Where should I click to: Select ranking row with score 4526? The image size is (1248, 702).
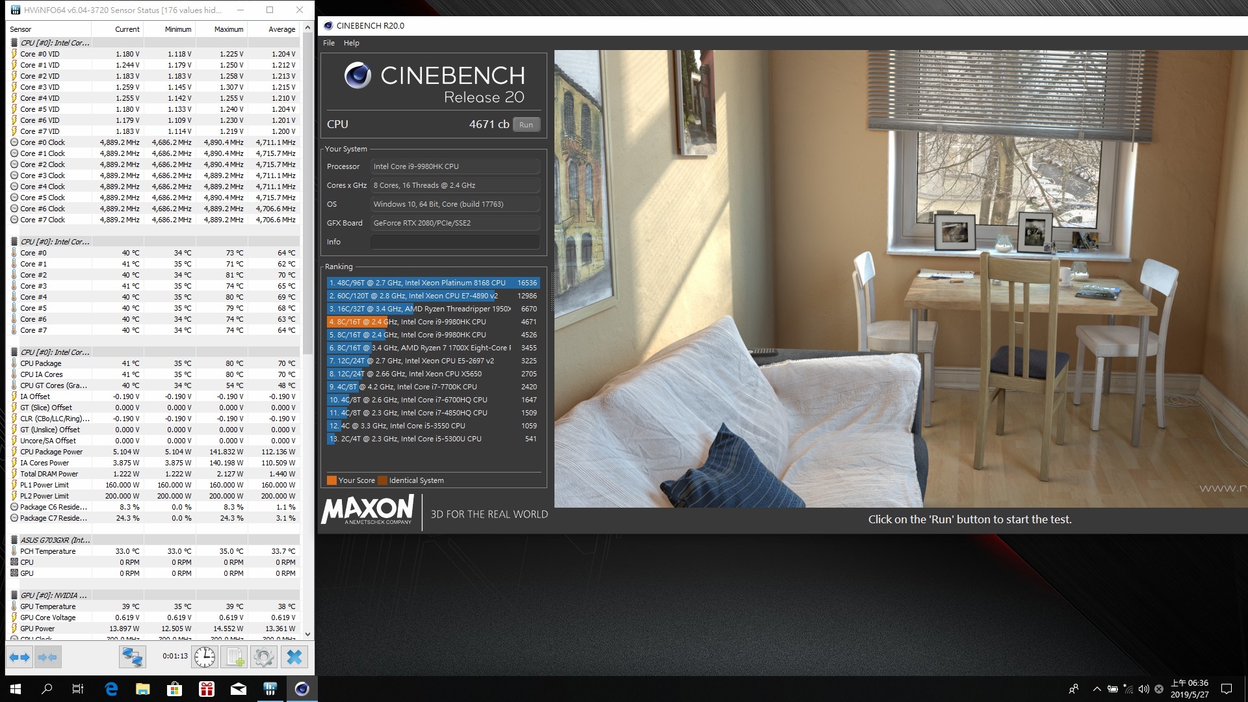click(433, 335)
